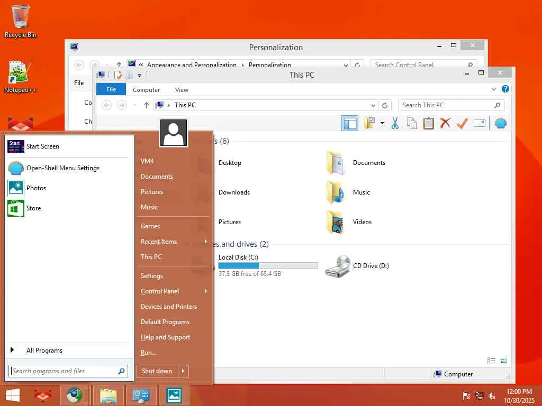Expand the folder options dropdown arrow

(x=382, y=123)
